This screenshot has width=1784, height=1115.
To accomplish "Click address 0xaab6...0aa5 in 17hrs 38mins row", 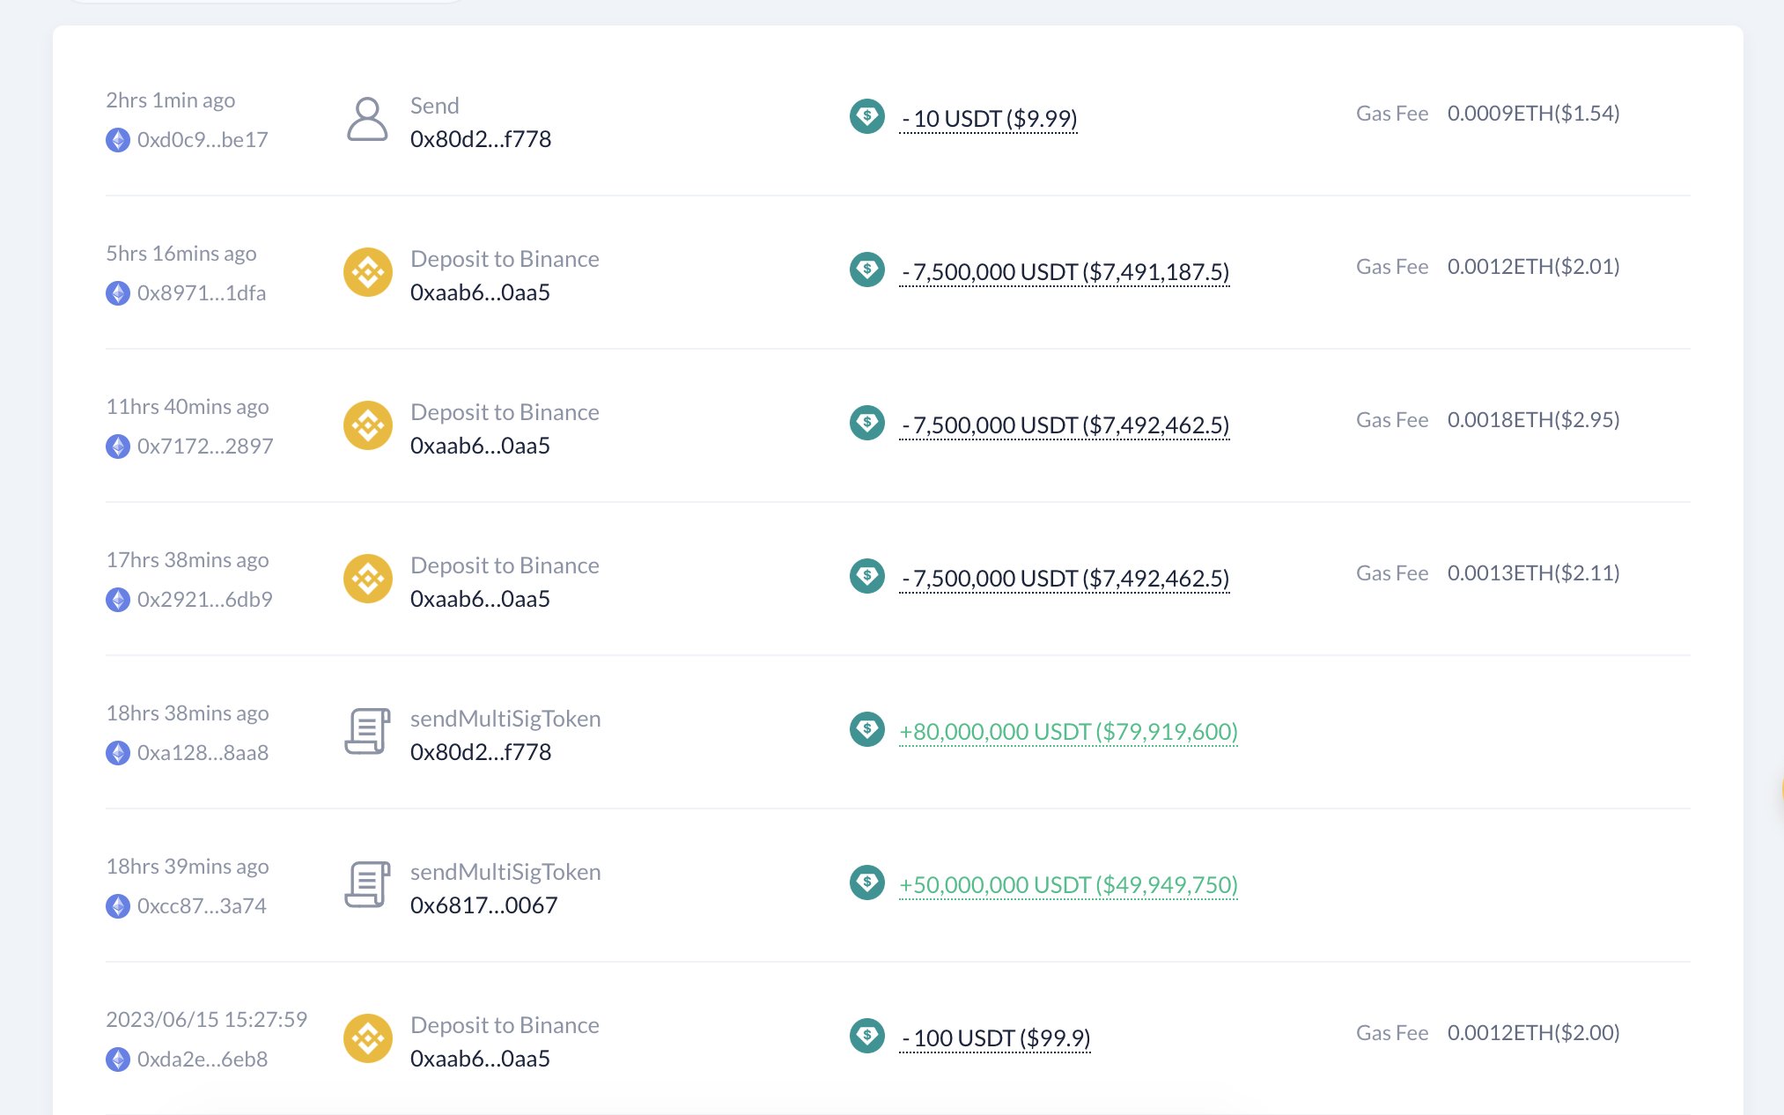I will [x=481, y=599].
